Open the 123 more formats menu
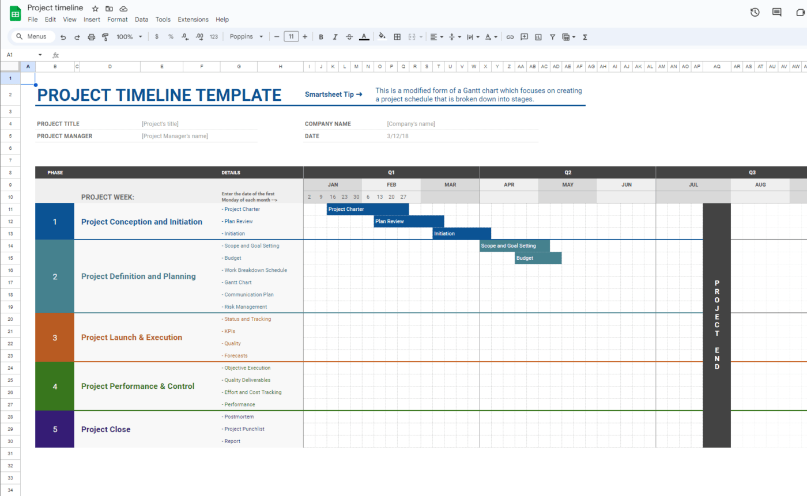The height and width of the screenshot is (496, 807). [x=214, y=37]
